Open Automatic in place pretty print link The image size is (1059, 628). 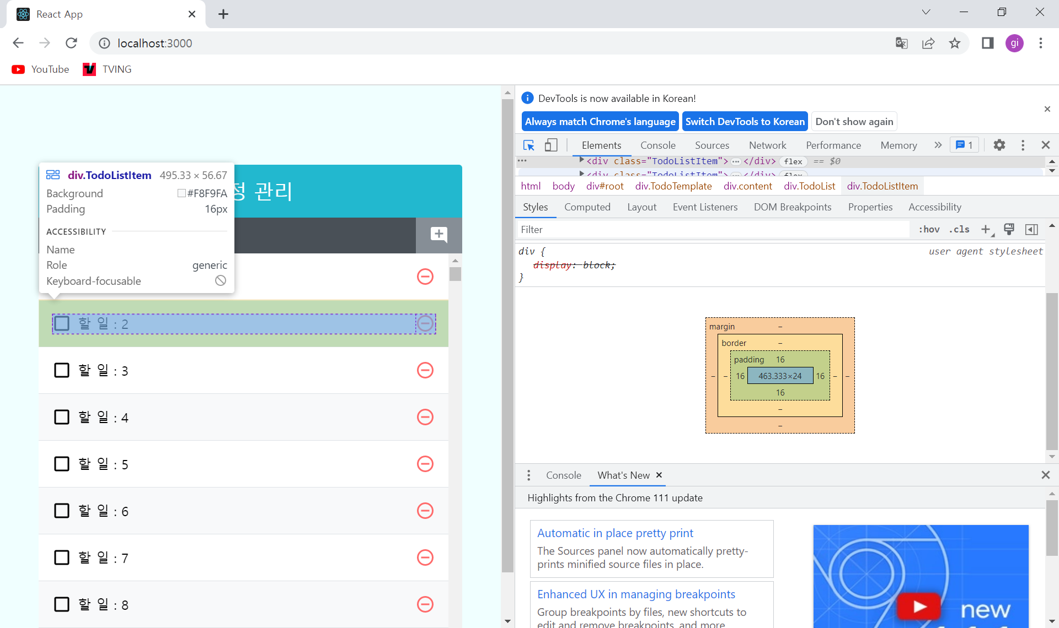(x=615, y=533)
